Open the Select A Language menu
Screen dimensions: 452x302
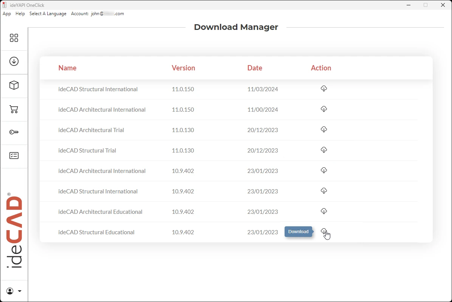[x=48, y=14]
